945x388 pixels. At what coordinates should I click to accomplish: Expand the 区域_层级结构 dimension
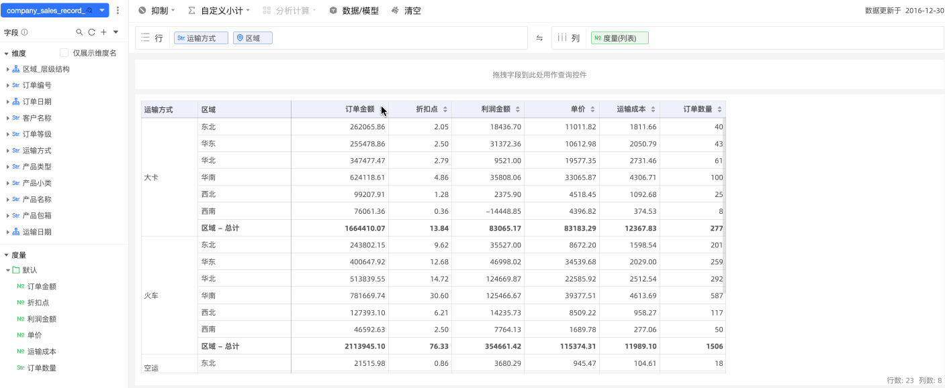click(8, 69)
